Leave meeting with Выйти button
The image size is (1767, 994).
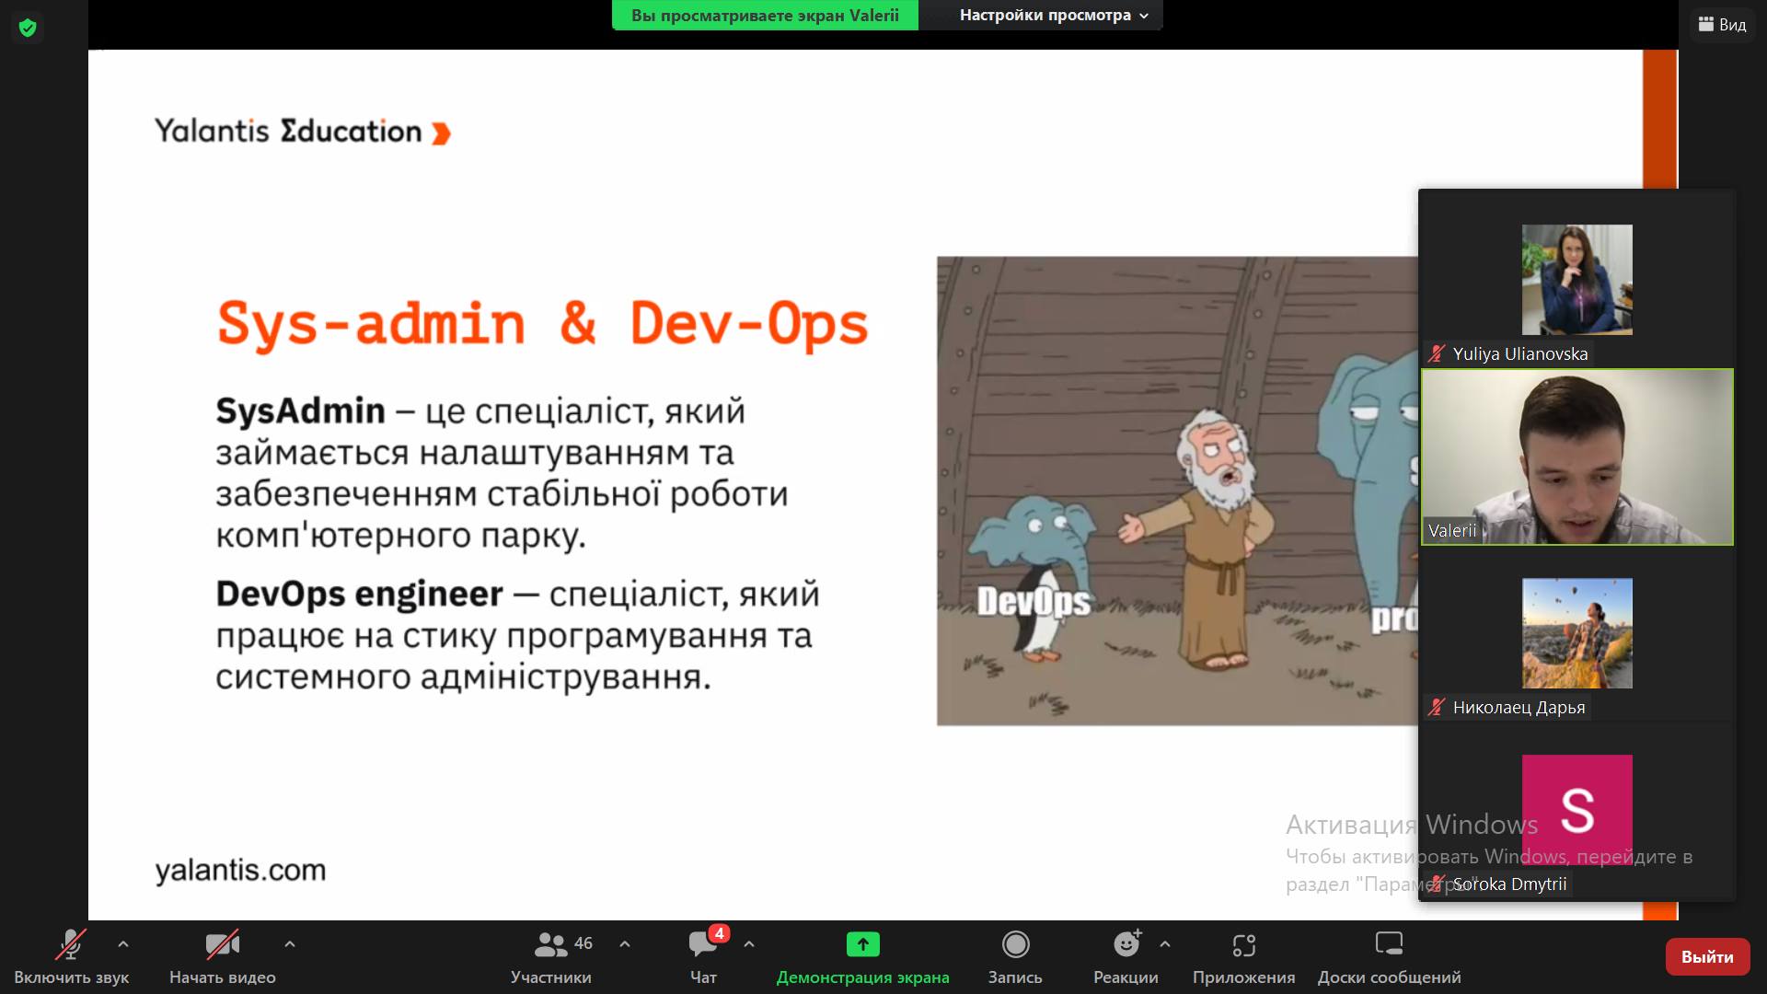click(x=1707, y=957)
